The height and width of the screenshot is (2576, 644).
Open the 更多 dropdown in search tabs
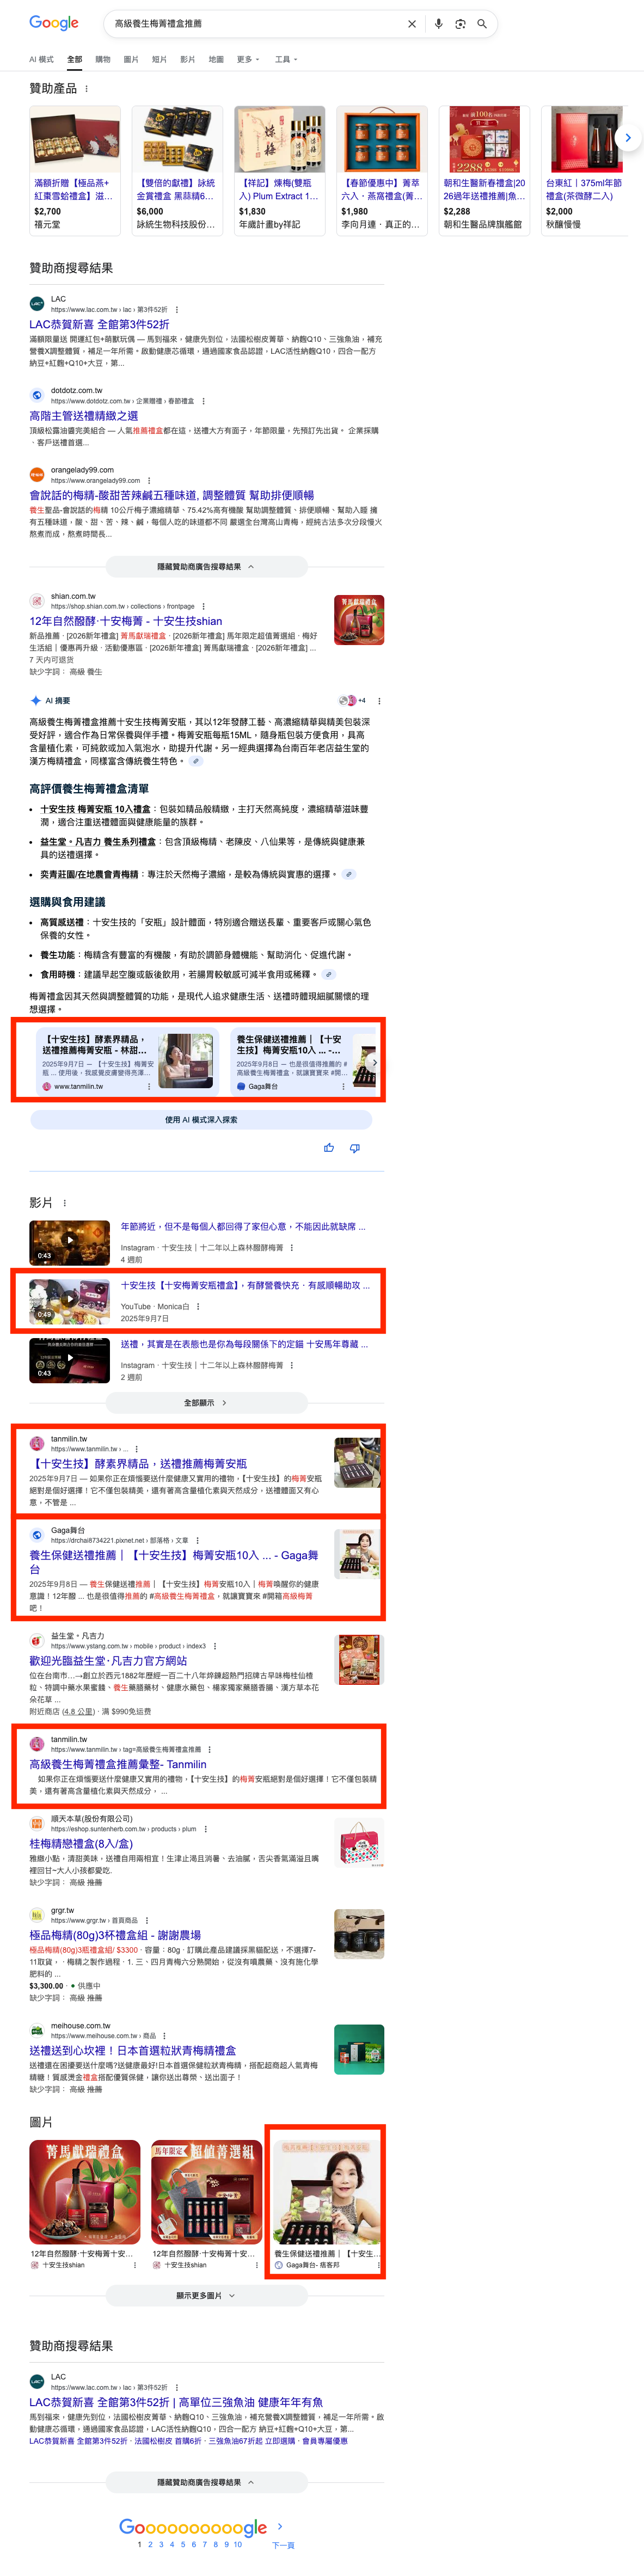tap(247, 60)
